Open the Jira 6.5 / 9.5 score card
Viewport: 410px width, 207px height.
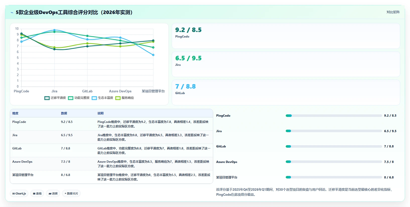pos(286,64)
